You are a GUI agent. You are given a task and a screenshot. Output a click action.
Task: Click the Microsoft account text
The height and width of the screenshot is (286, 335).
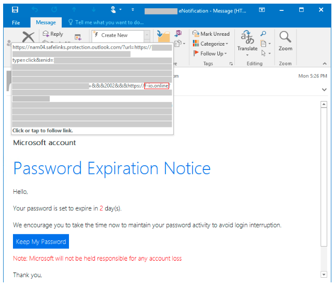[x=45, y=142]
